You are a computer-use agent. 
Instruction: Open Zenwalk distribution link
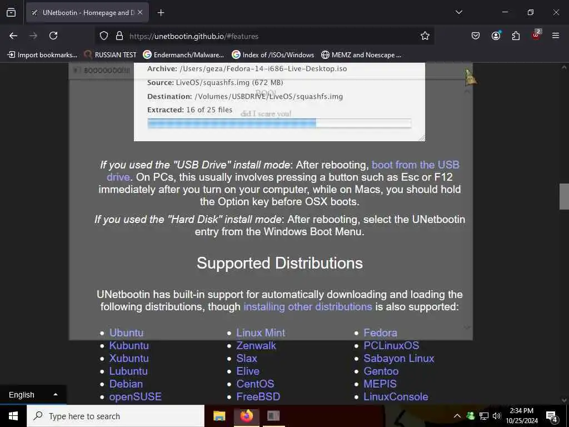pyautogui.click(x=256, y=345)
